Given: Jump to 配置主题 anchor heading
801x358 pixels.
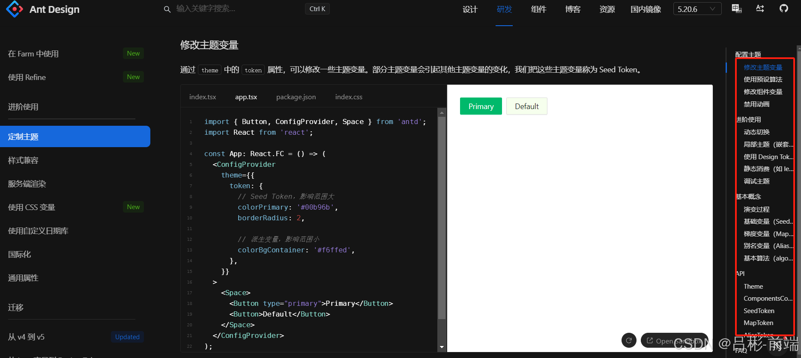Looking at the screenshot, I should [748, 55].
